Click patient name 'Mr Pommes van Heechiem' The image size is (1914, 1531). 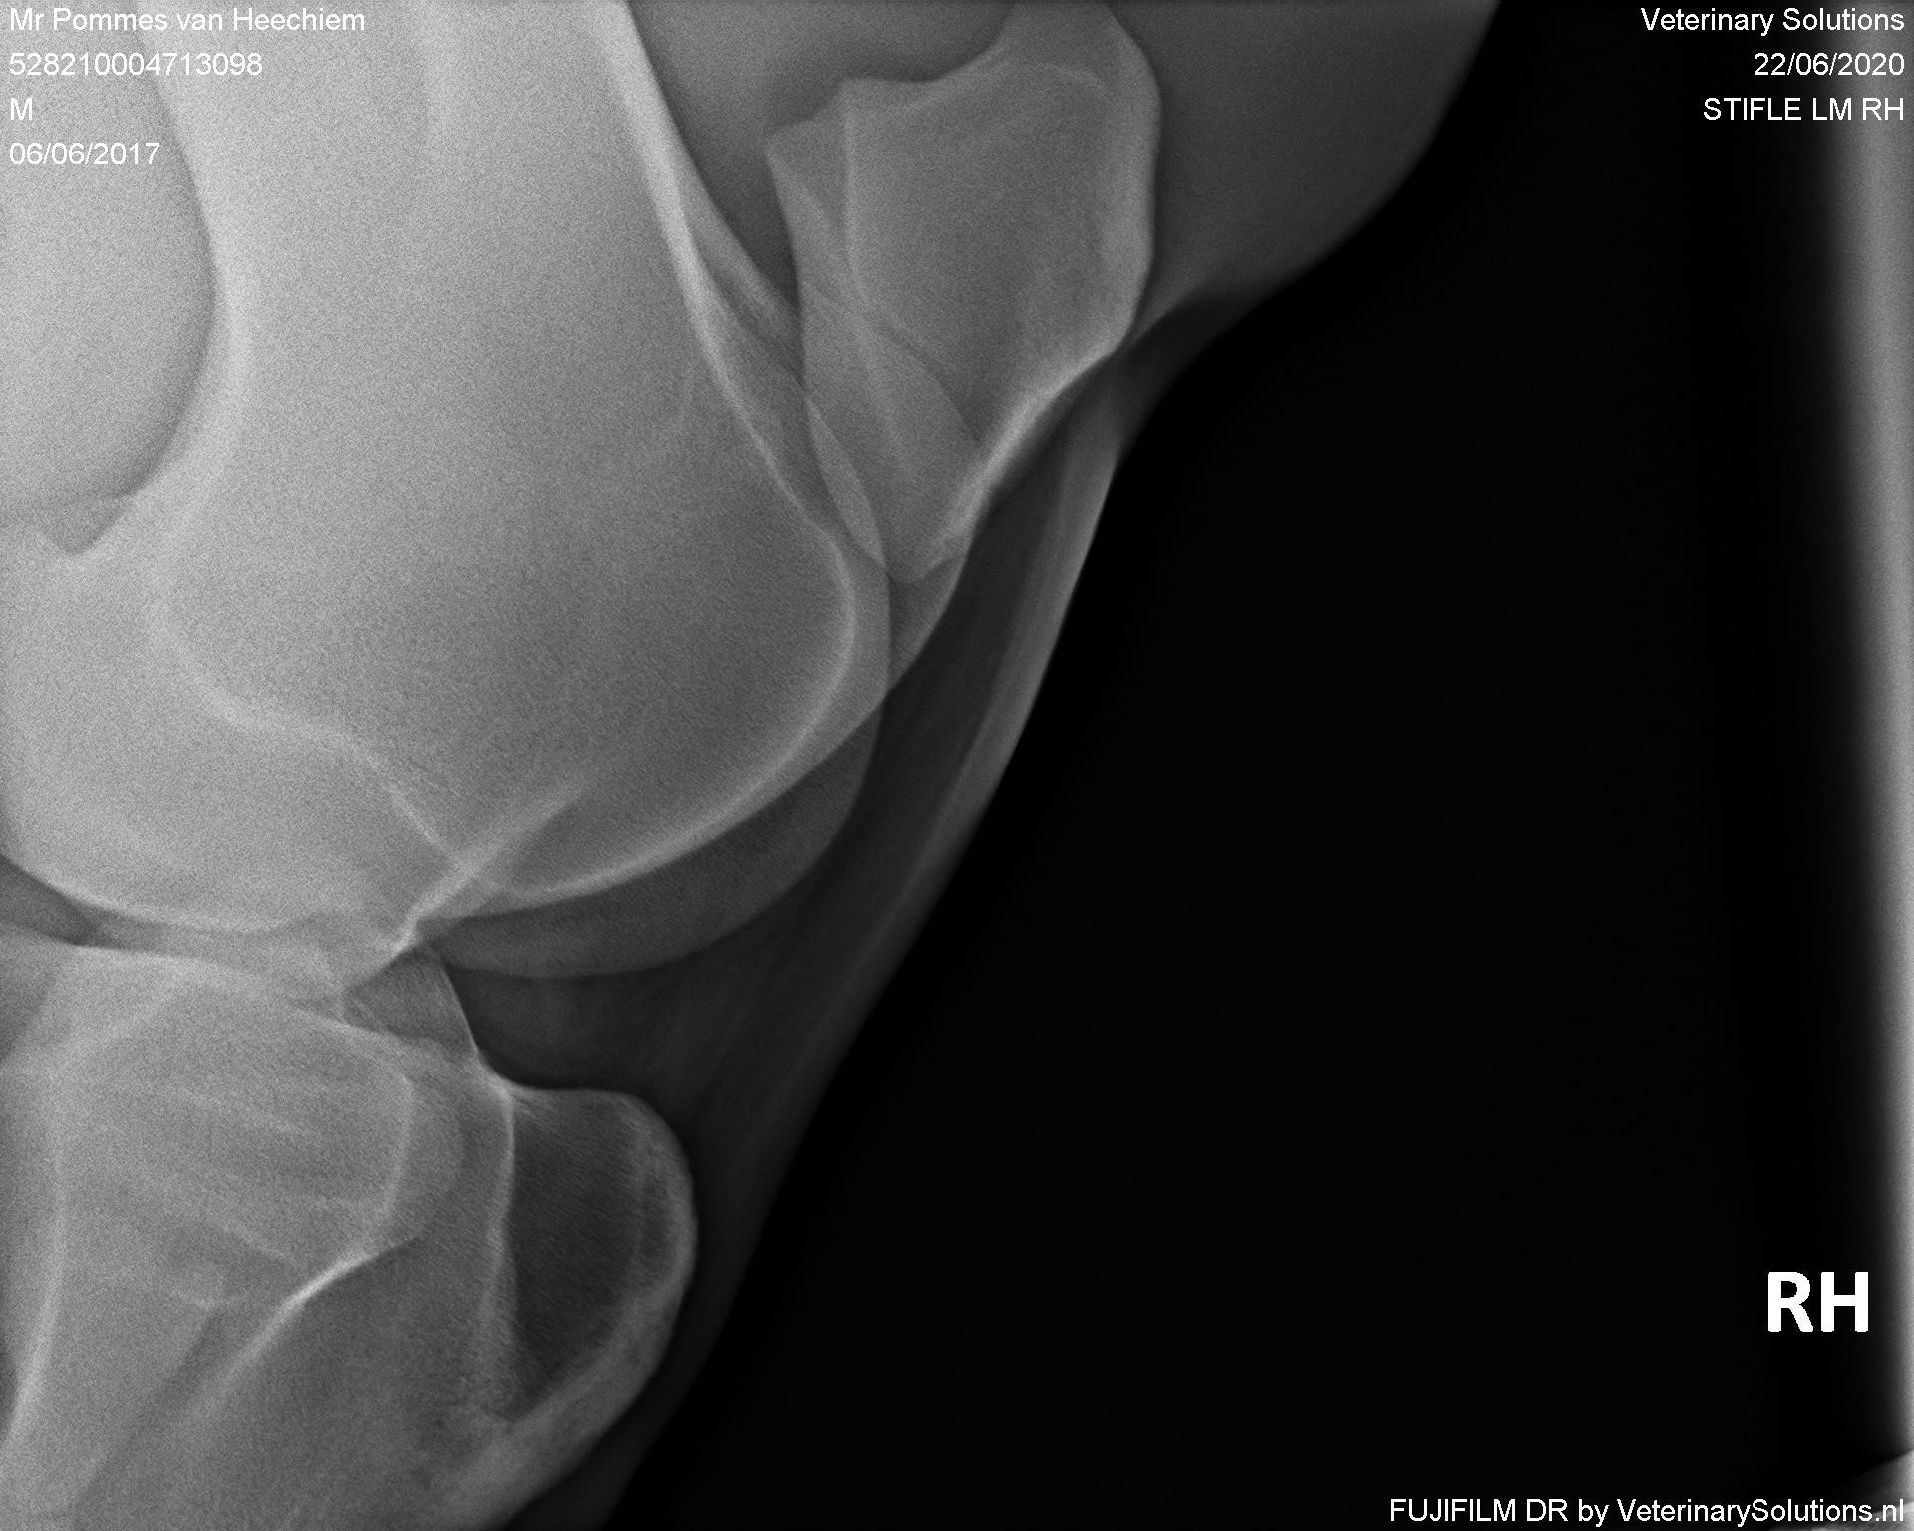pos(186,20)
